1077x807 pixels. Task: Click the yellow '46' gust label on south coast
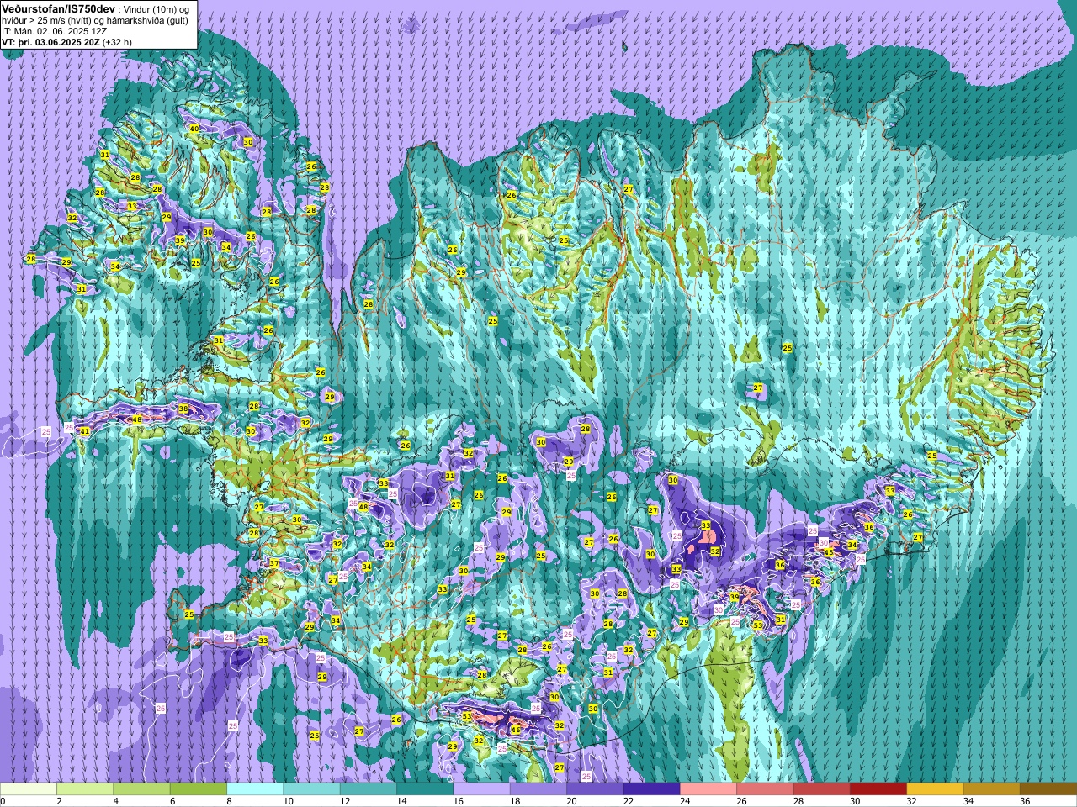516,730
